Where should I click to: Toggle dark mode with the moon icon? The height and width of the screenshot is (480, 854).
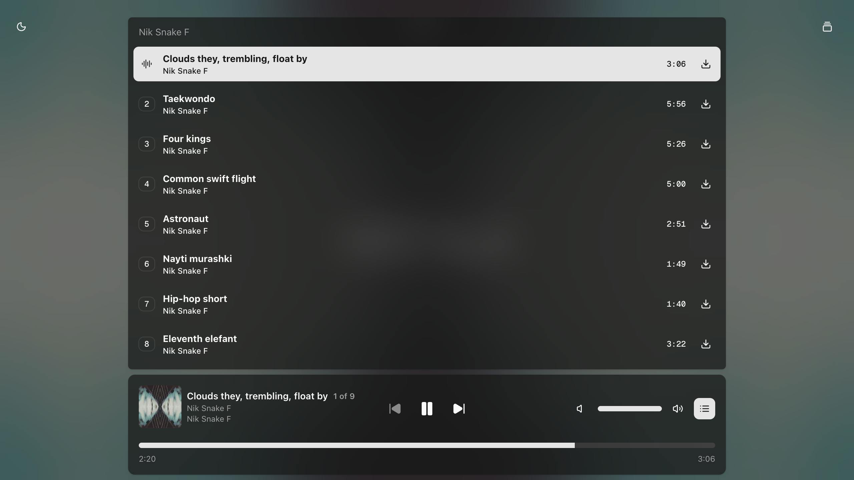[21, 27]
